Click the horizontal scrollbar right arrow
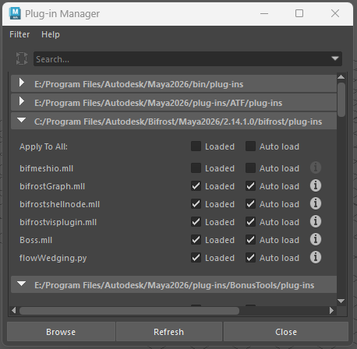This screenshot has width=357, height=349. point(331,310)
